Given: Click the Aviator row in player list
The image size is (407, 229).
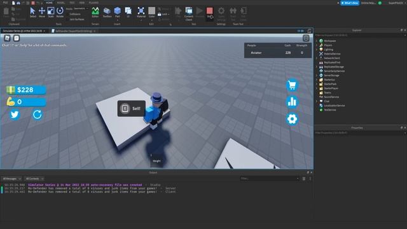Looking at the screenshot, I should click(278, 53).
